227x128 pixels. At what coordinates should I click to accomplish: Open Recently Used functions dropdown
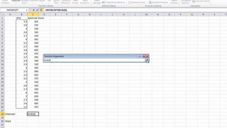[x=24, y=2]
